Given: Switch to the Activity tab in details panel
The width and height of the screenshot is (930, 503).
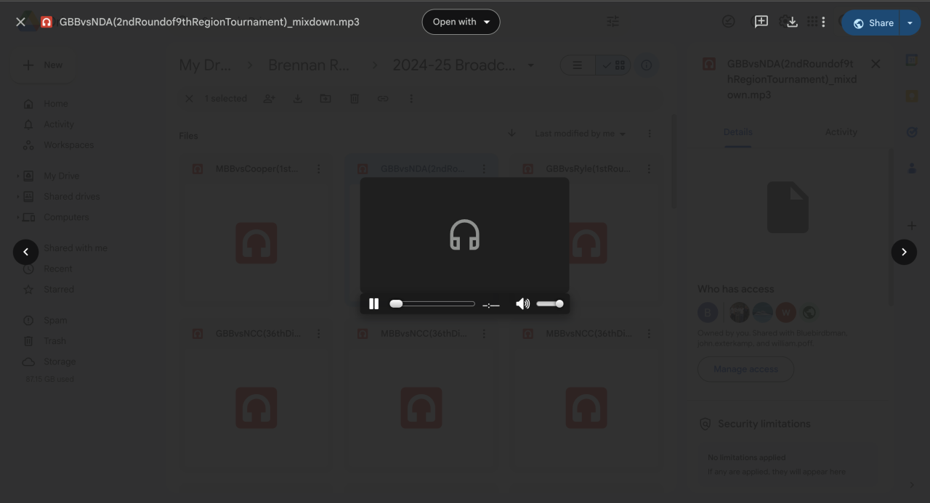Looking at the screenshot, I should tap(841, 132).
